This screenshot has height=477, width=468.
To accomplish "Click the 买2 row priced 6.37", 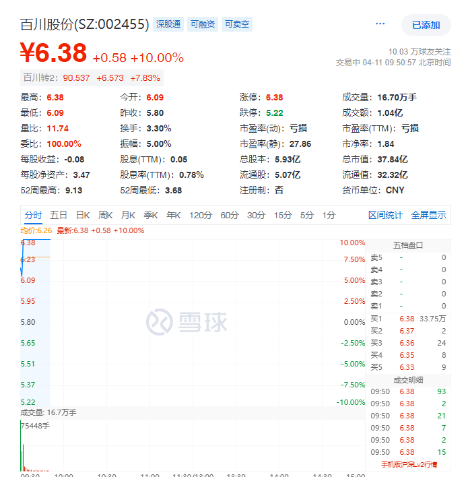I will tap(408, 331).
